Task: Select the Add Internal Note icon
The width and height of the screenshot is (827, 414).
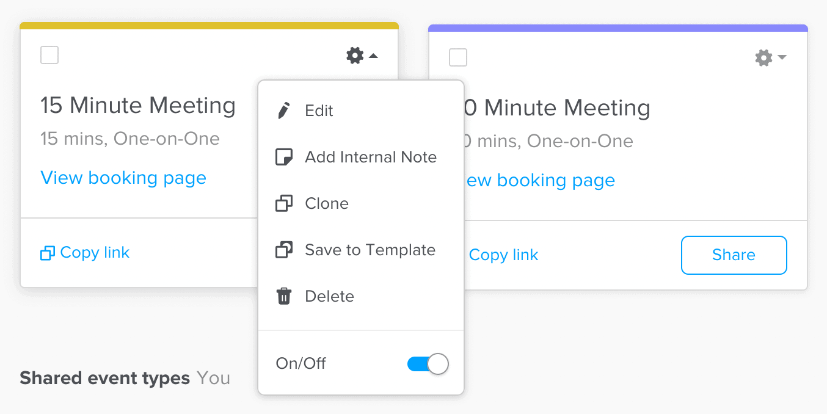Action: [283, 156]
